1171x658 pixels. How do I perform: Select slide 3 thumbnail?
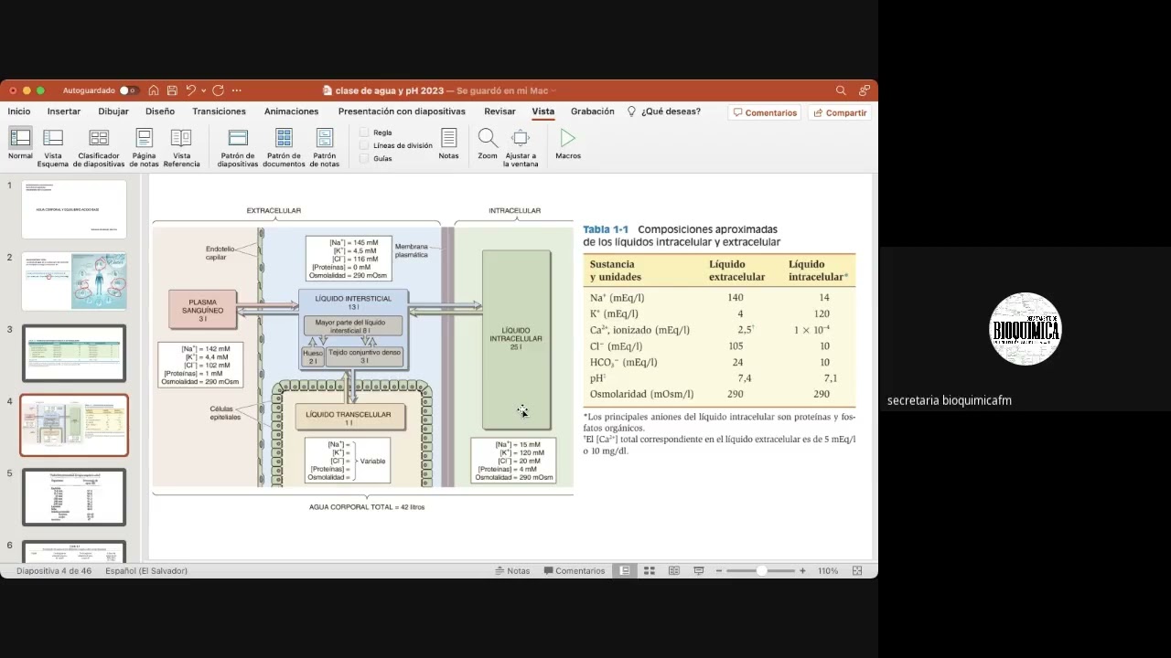[74, 354]
